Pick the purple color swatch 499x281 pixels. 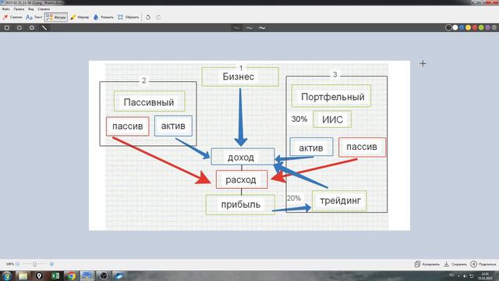487,28
